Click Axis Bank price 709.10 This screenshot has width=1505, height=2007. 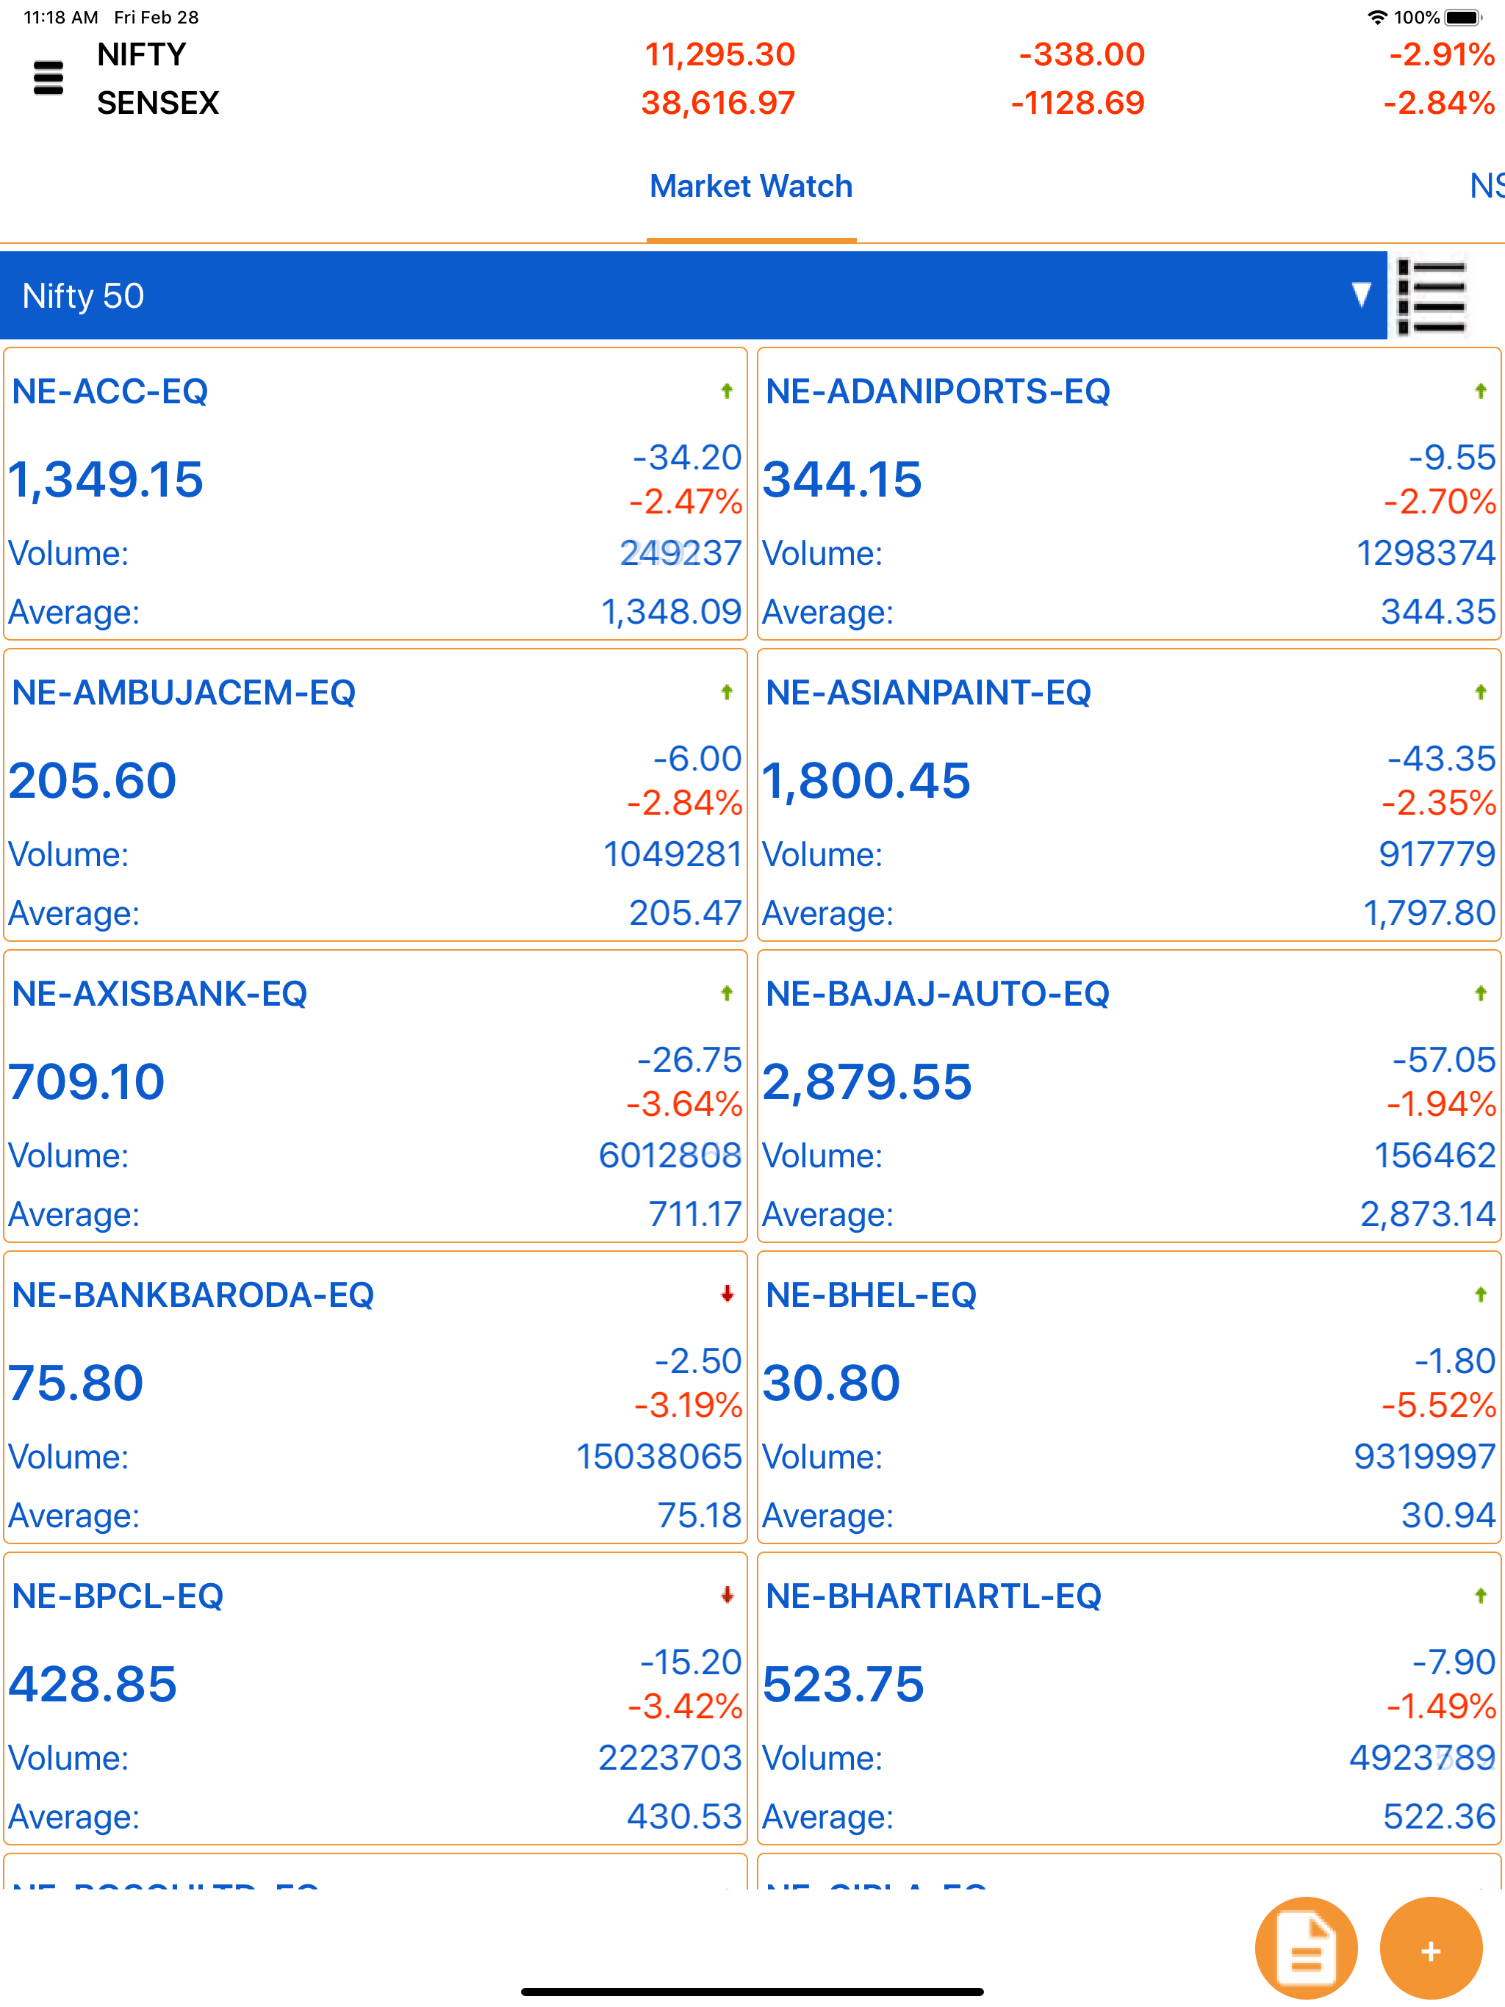coord(86,1081)
